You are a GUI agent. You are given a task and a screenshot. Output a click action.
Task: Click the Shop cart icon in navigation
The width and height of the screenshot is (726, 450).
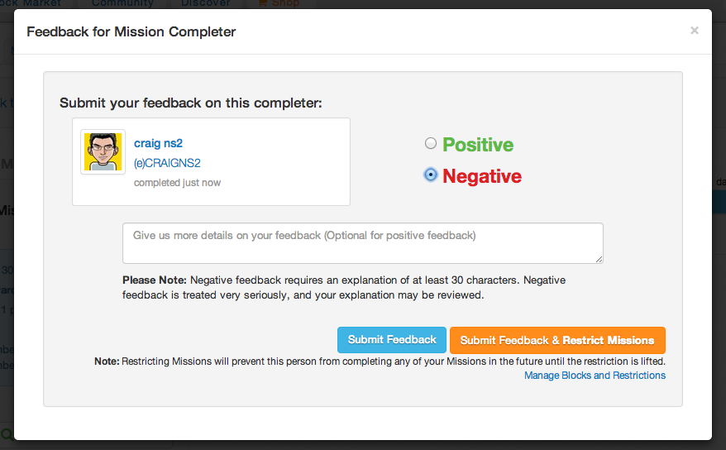click(263, 3)
